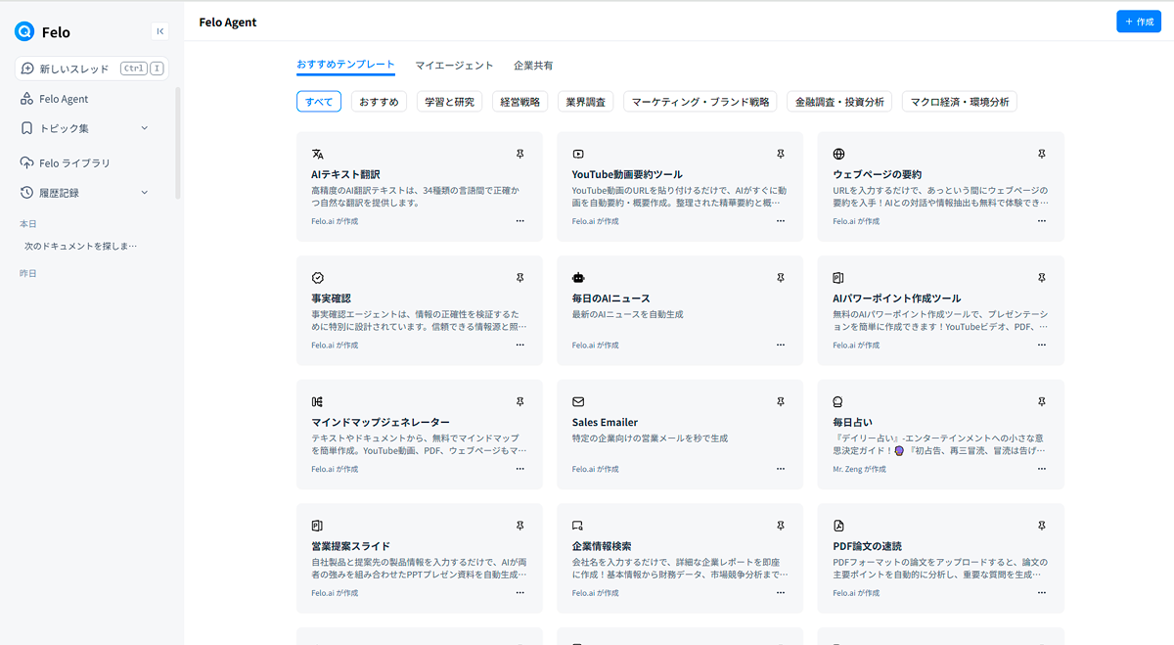Viewport: 1174px width, 645px height.
Task: Select the マクロ経済・環境分析 filter chip
Action: 960,102
